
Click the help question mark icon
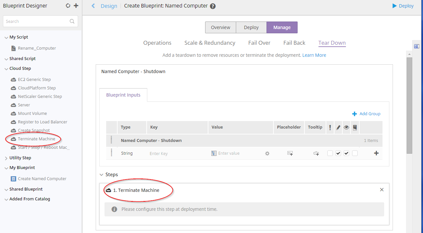213,6
